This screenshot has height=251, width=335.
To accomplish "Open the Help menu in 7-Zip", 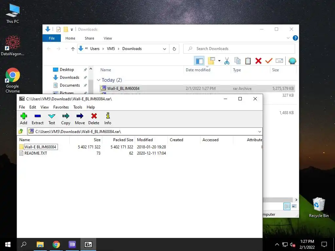I will point(91,107).
